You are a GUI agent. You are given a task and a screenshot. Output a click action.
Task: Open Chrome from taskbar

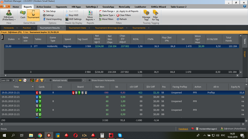point(40,135)
